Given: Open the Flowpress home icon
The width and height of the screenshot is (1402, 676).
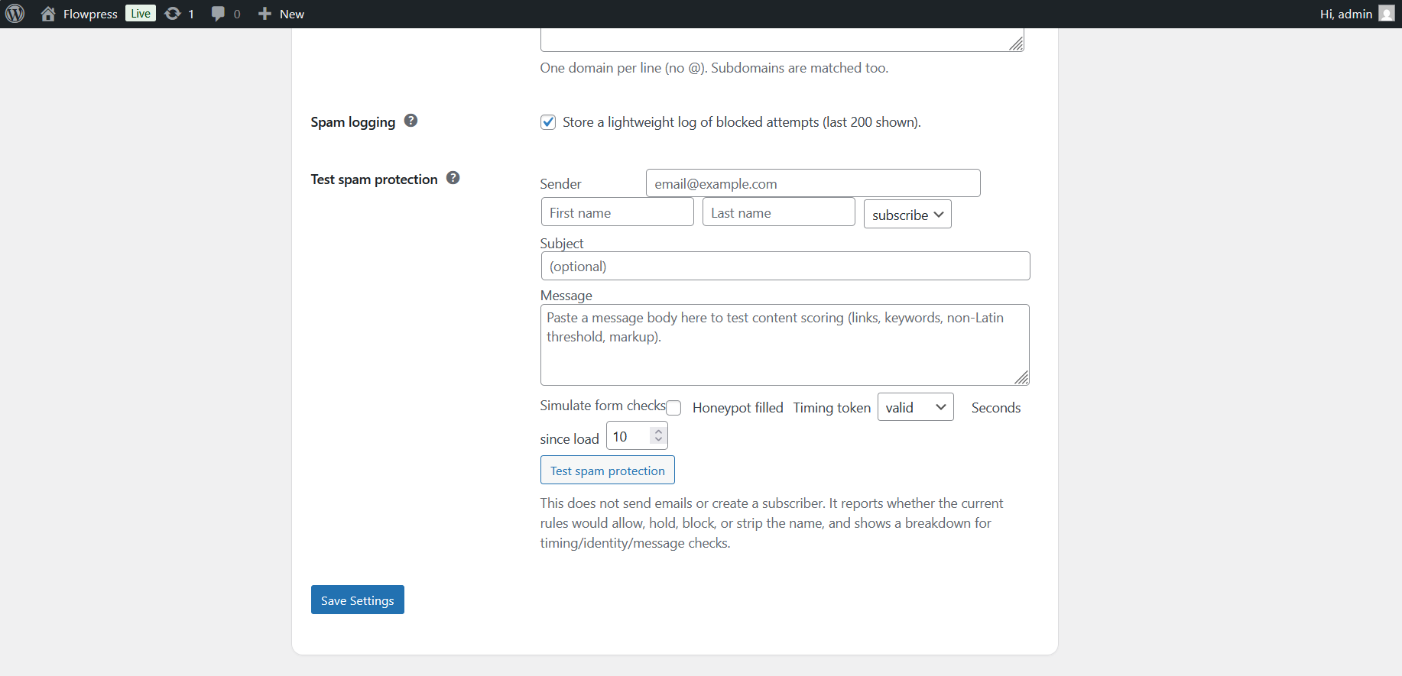Looking at the screenshot, I should [x=48, y=14].
